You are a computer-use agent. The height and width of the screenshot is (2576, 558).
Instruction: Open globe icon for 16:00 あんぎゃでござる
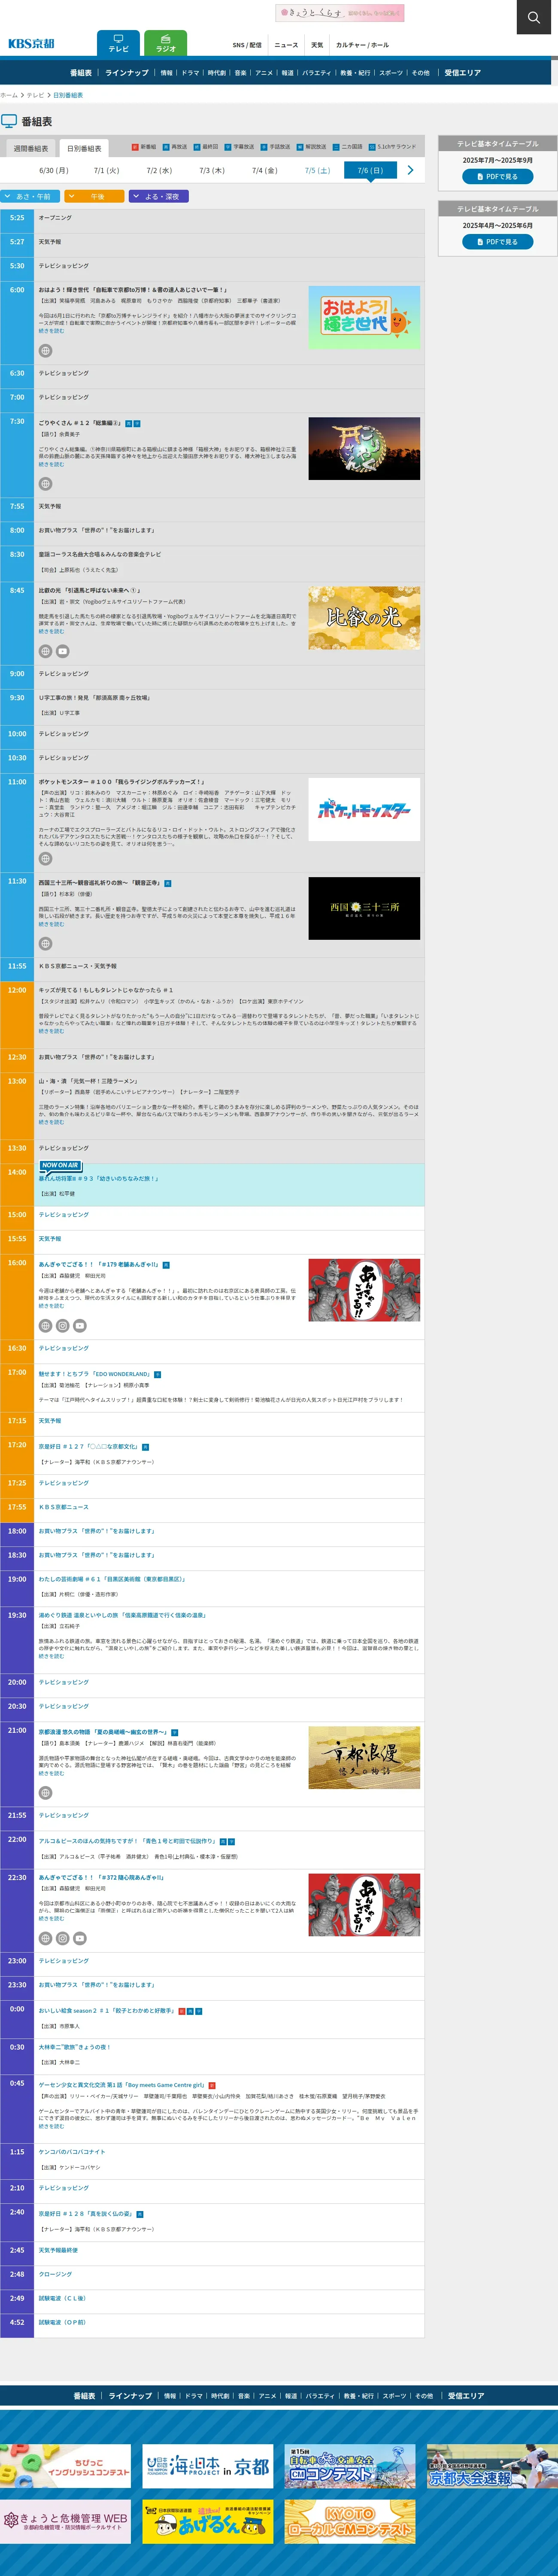(x=45, y=1326)
